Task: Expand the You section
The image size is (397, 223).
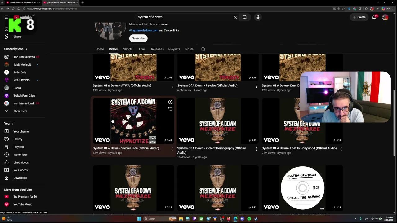Action: (9, 124)
